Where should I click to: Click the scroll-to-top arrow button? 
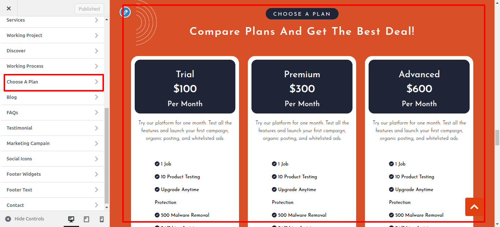pyautogui.click(x=474, y=207)
